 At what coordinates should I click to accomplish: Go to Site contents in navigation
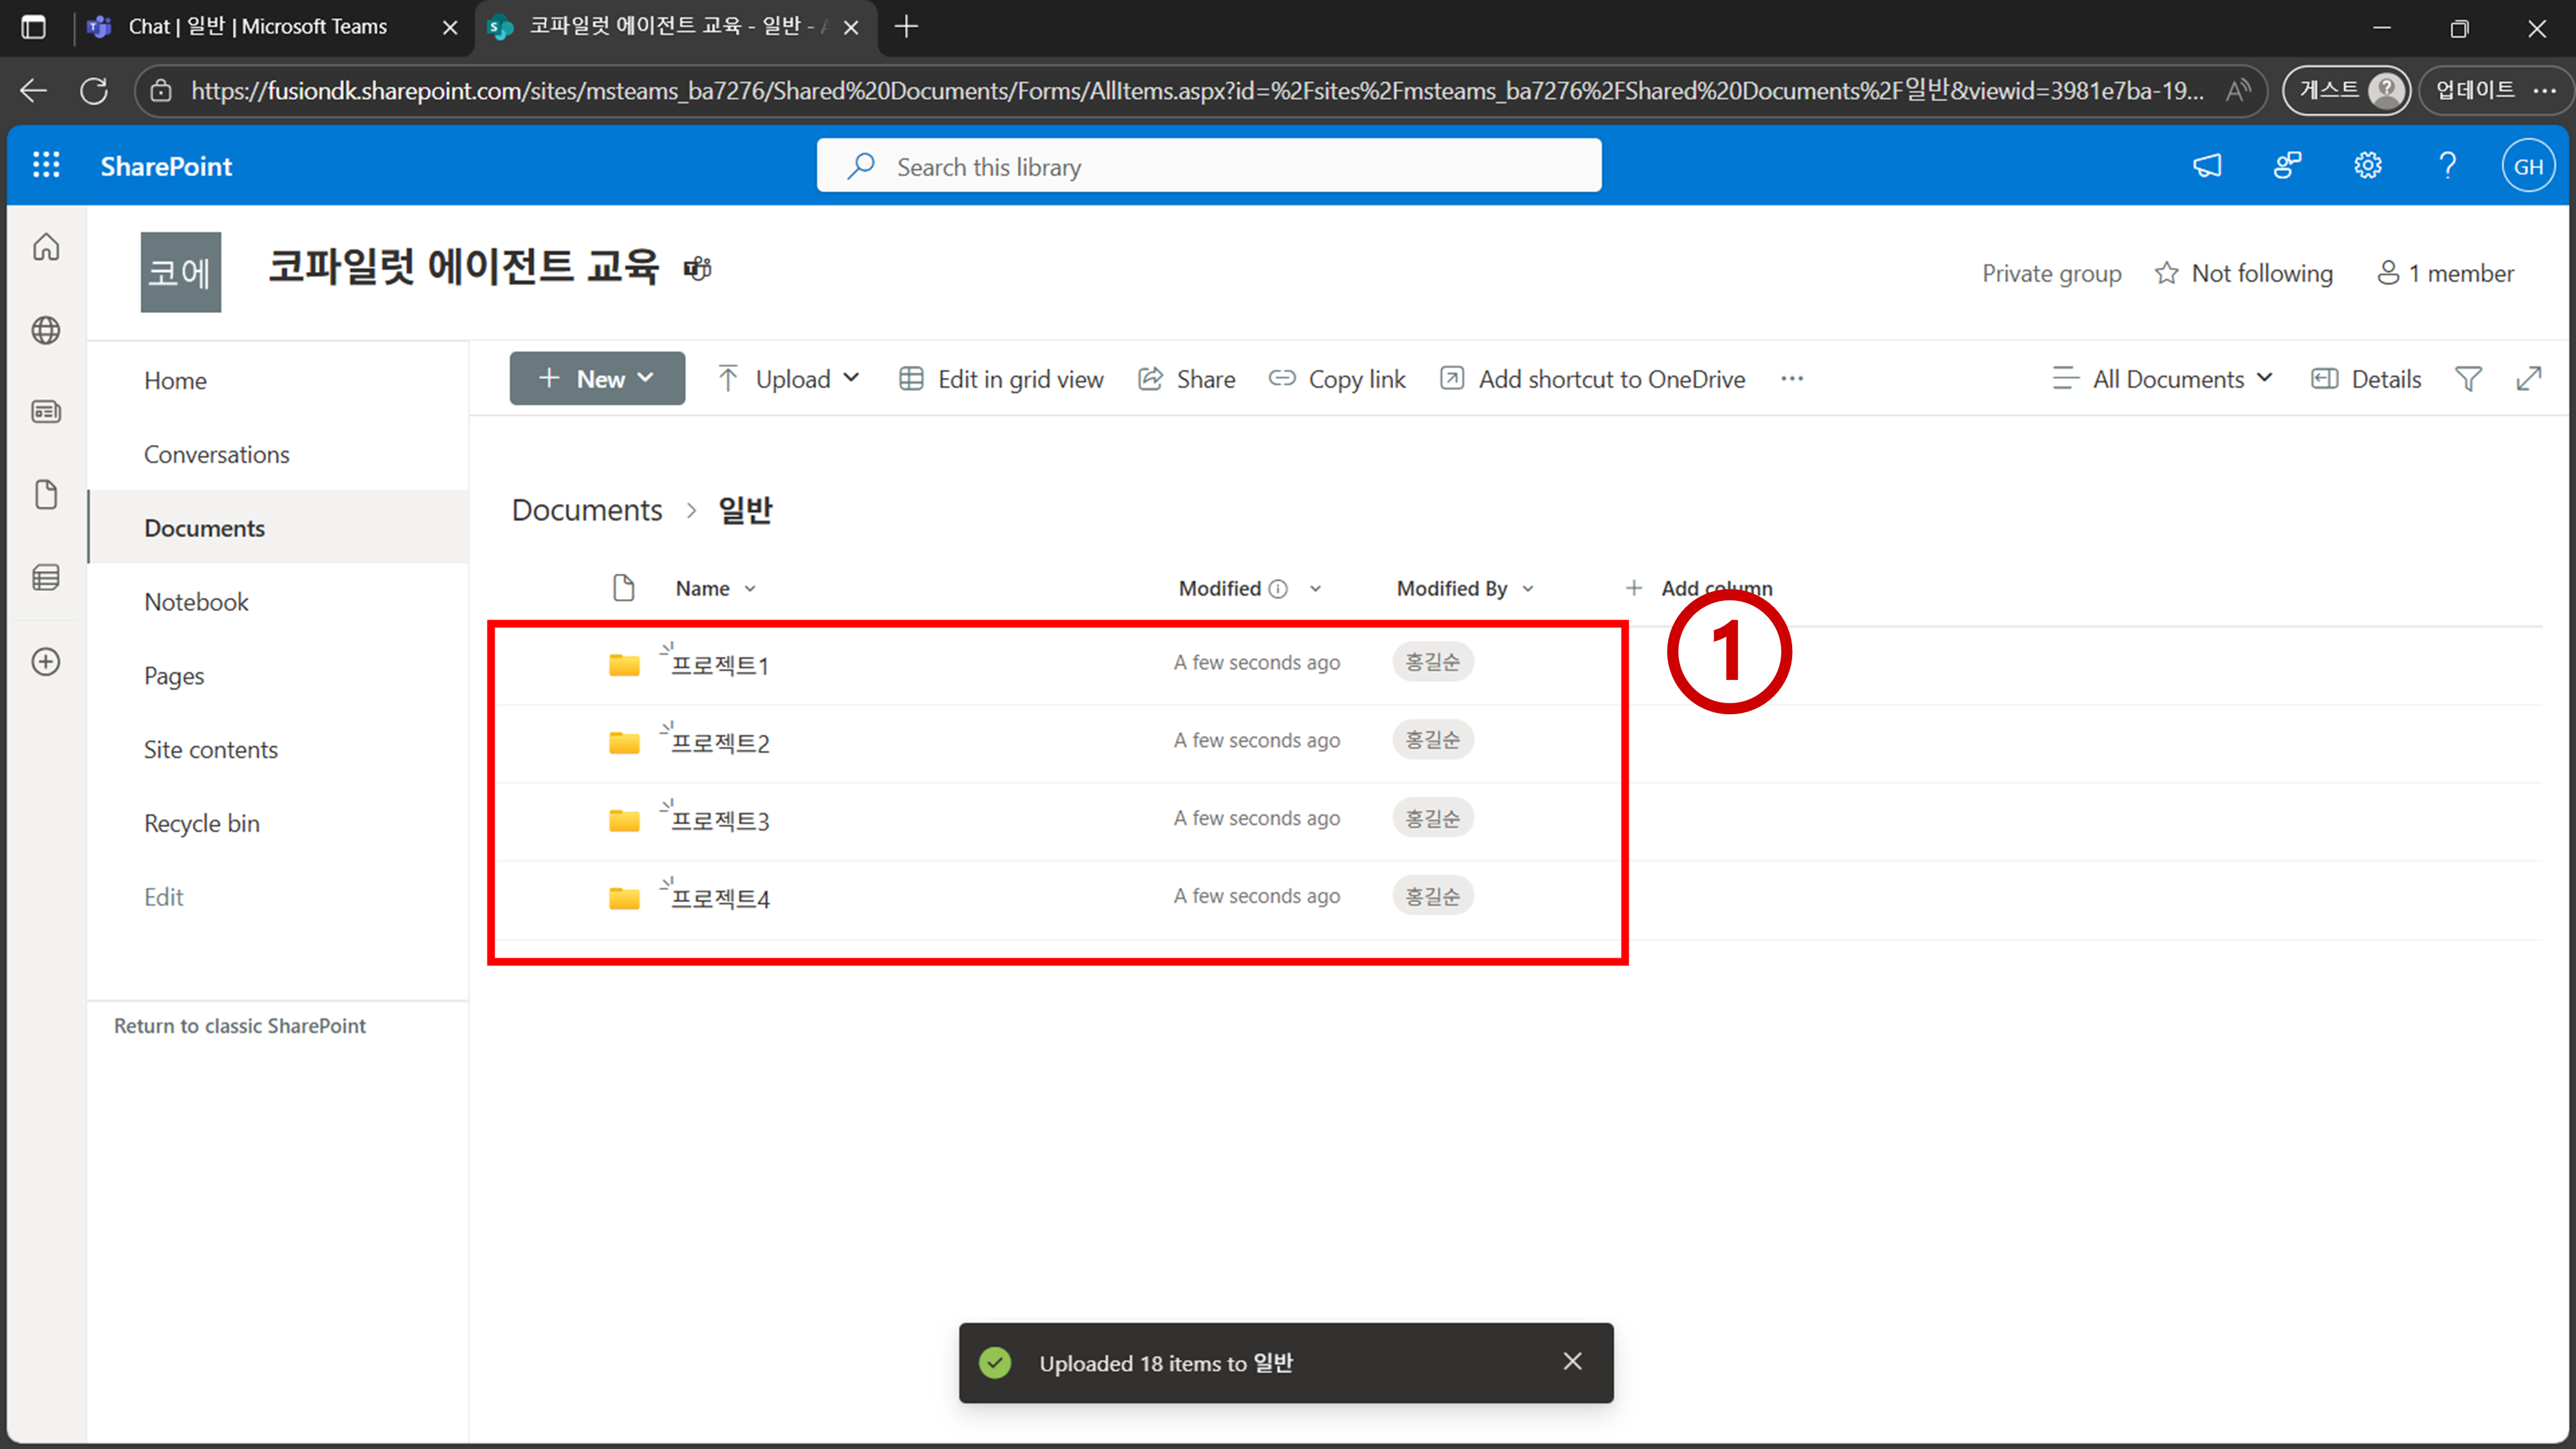(x=210, y=749)
